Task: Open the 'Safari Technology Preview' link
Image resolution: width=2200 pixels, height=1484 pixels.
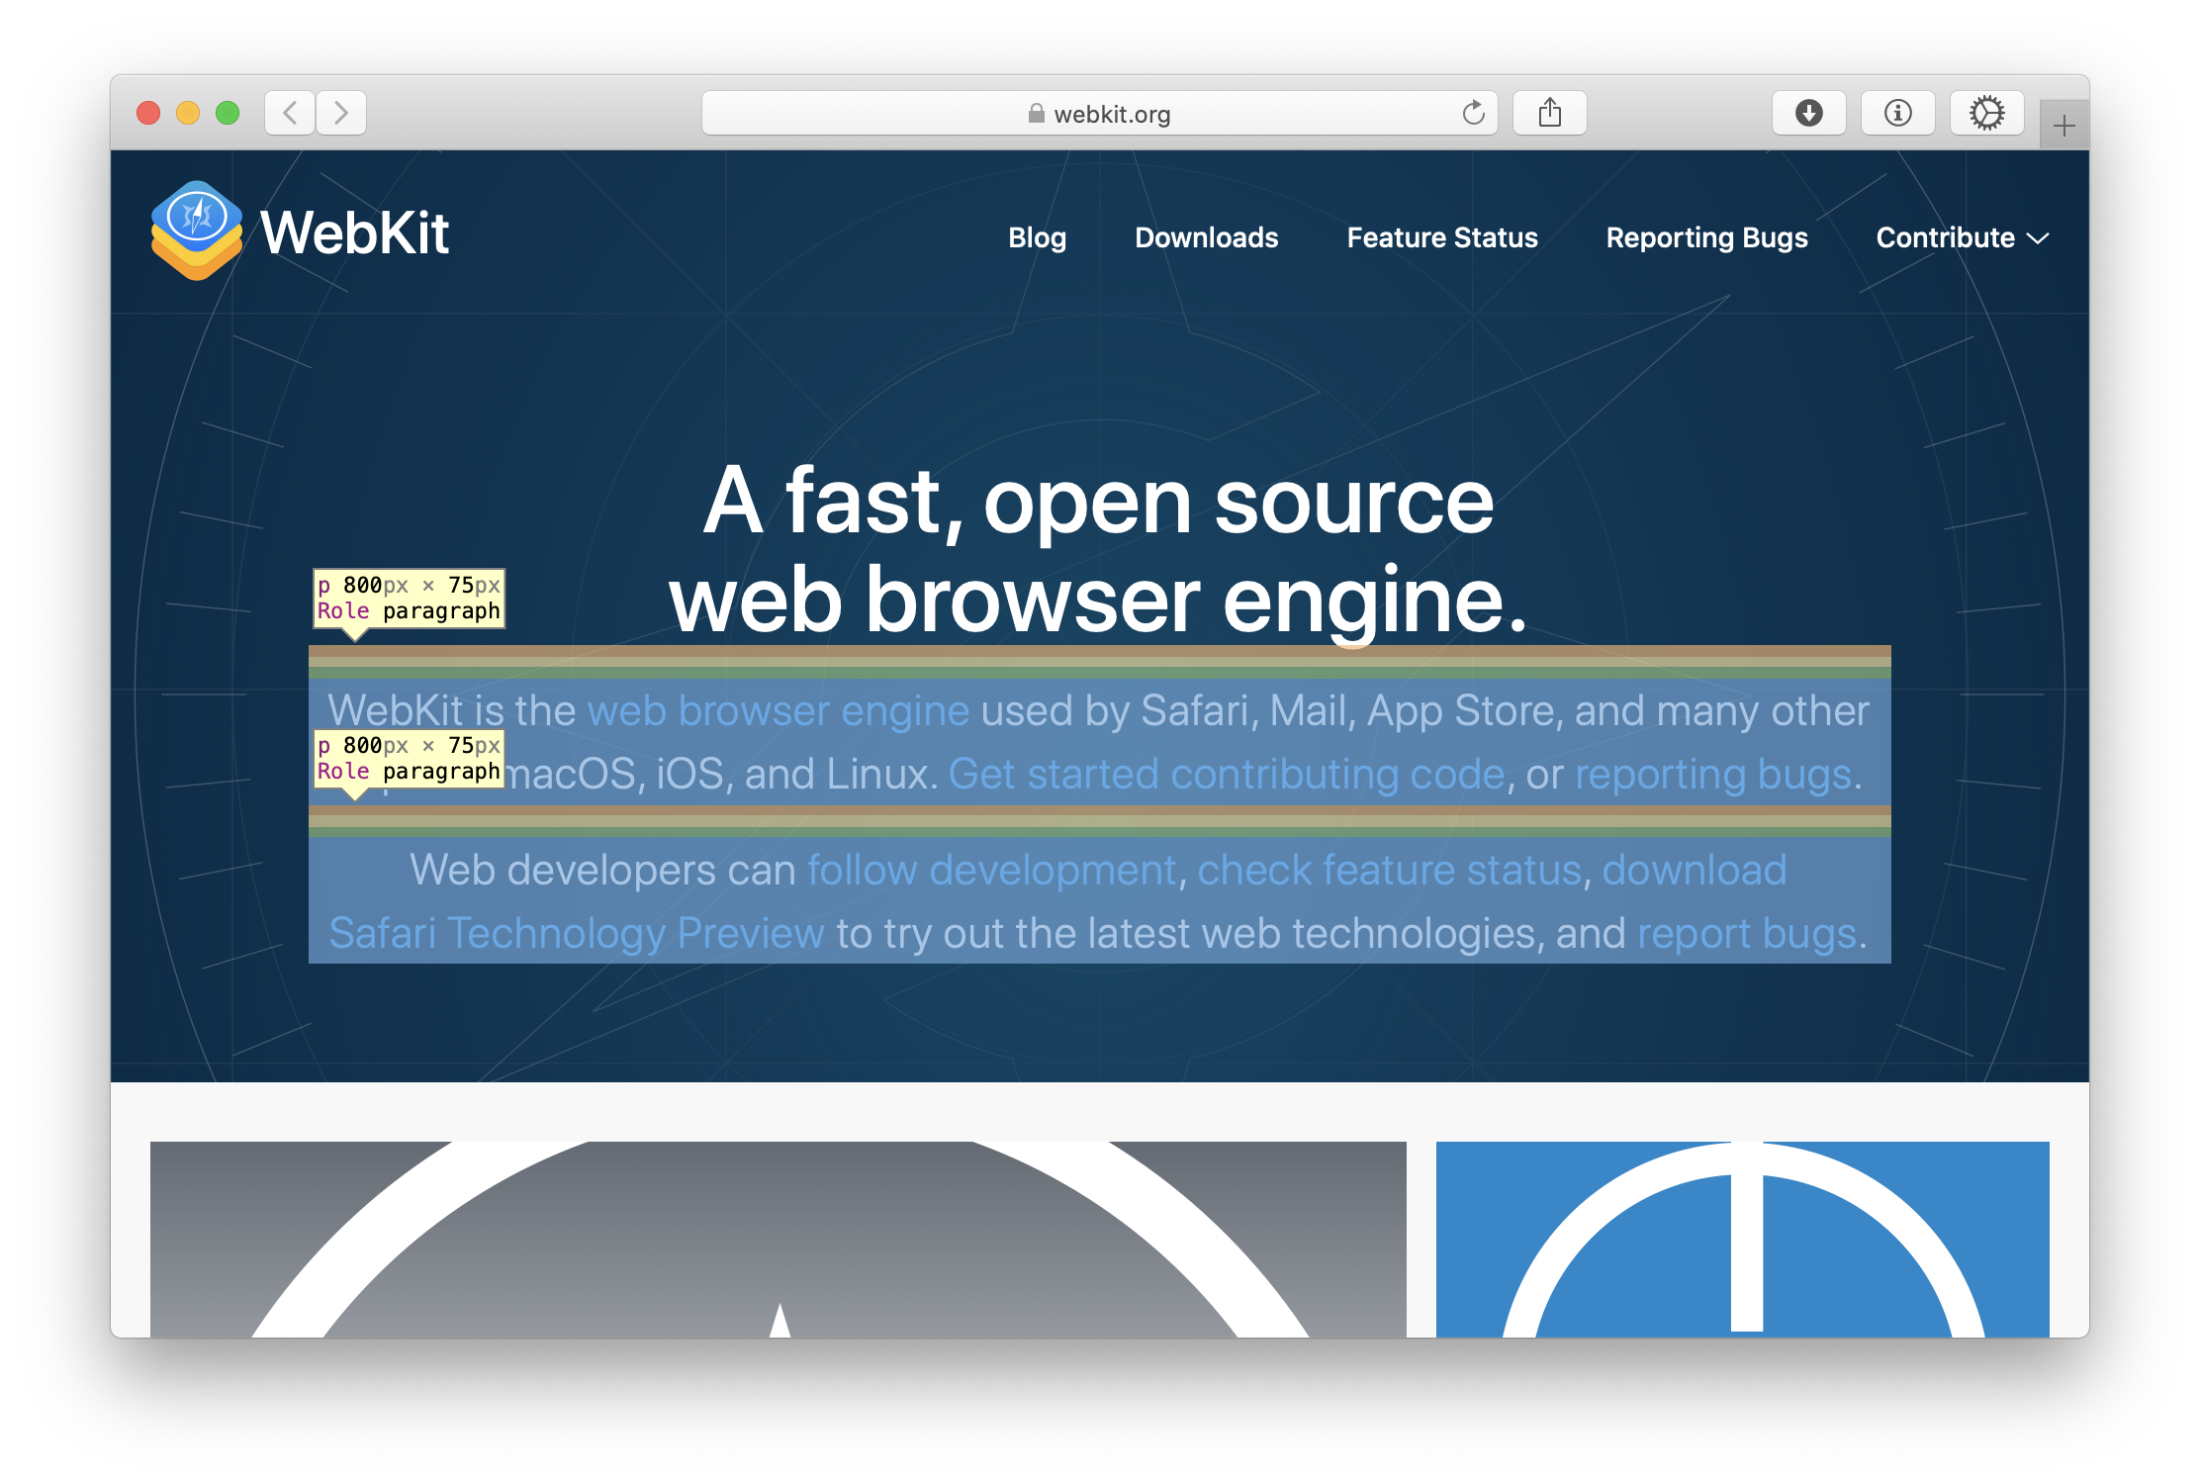Action: [576, 933]
